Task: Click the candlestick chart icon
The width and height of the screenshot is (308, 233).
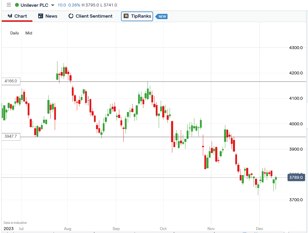Action: [10, 16]
